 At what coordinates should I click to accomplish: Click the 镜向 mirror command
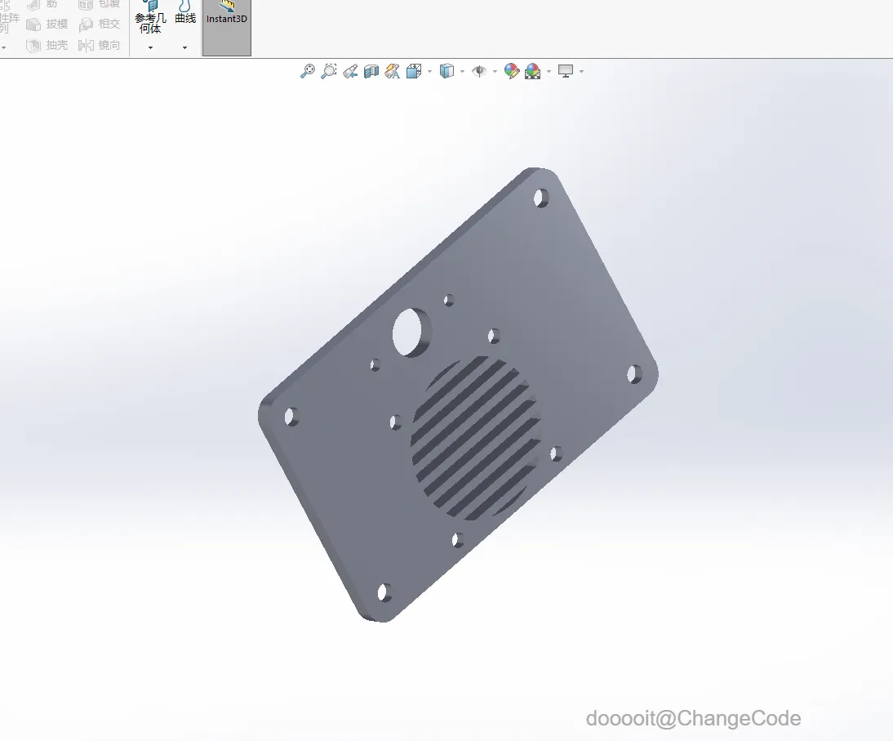tap(100, 46)
